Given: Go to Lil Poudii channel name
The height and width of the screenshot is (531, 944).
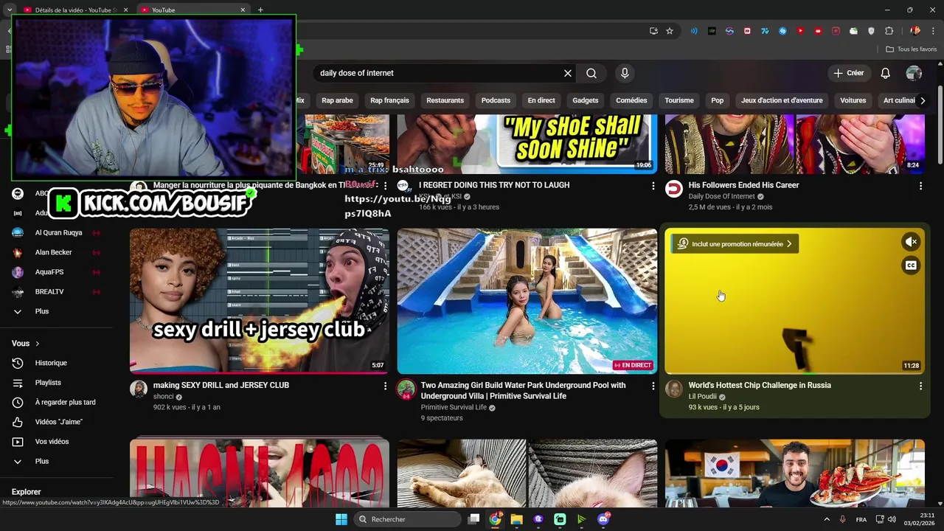Looking at the screenshot, I should tap(702, 397).
